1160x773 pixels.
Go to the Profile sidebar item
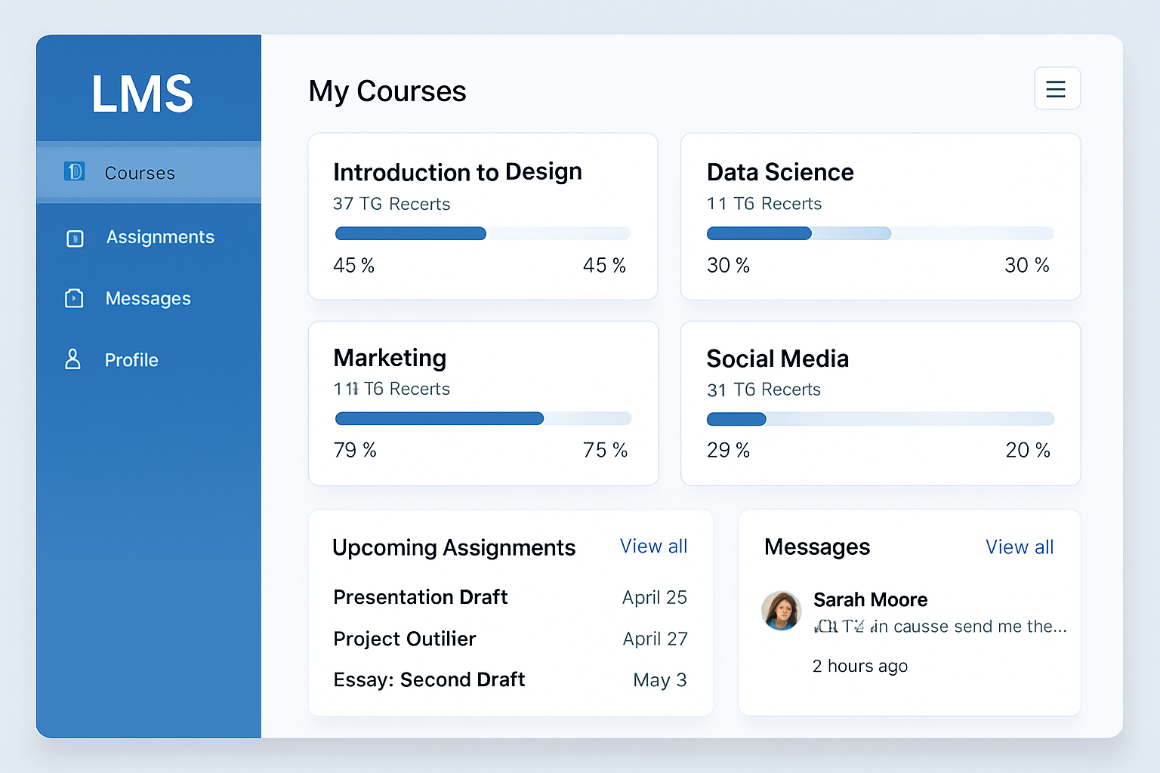[x=131, y=360]
